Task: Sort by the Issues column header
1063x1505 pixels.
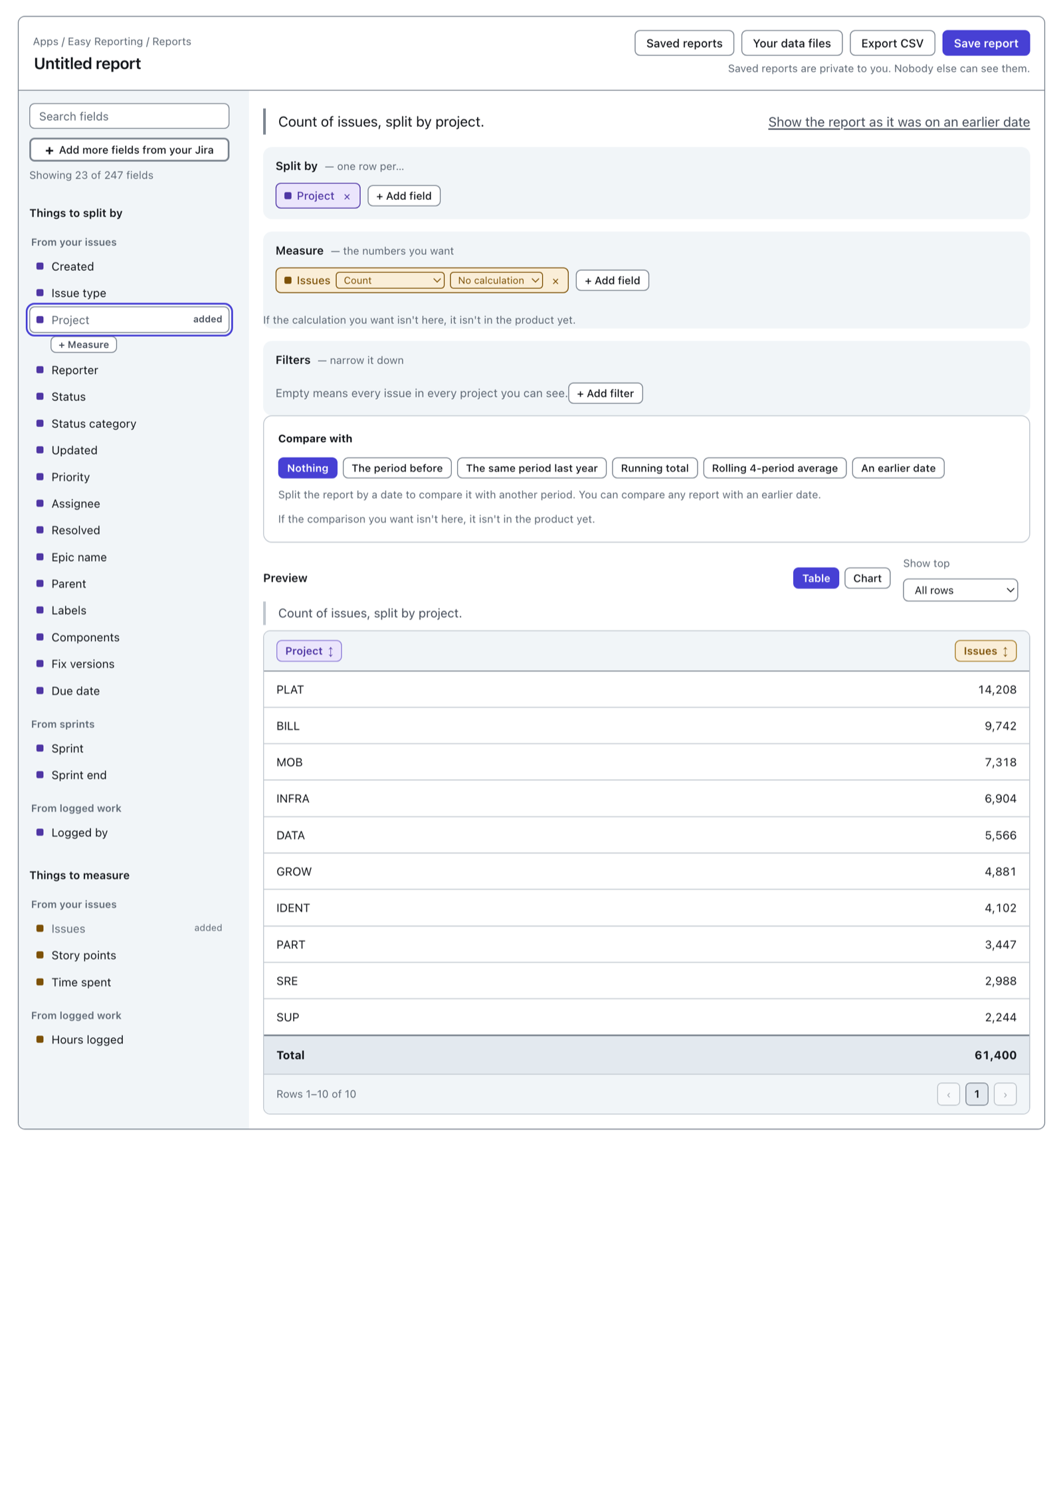Action: coord(985,652)
